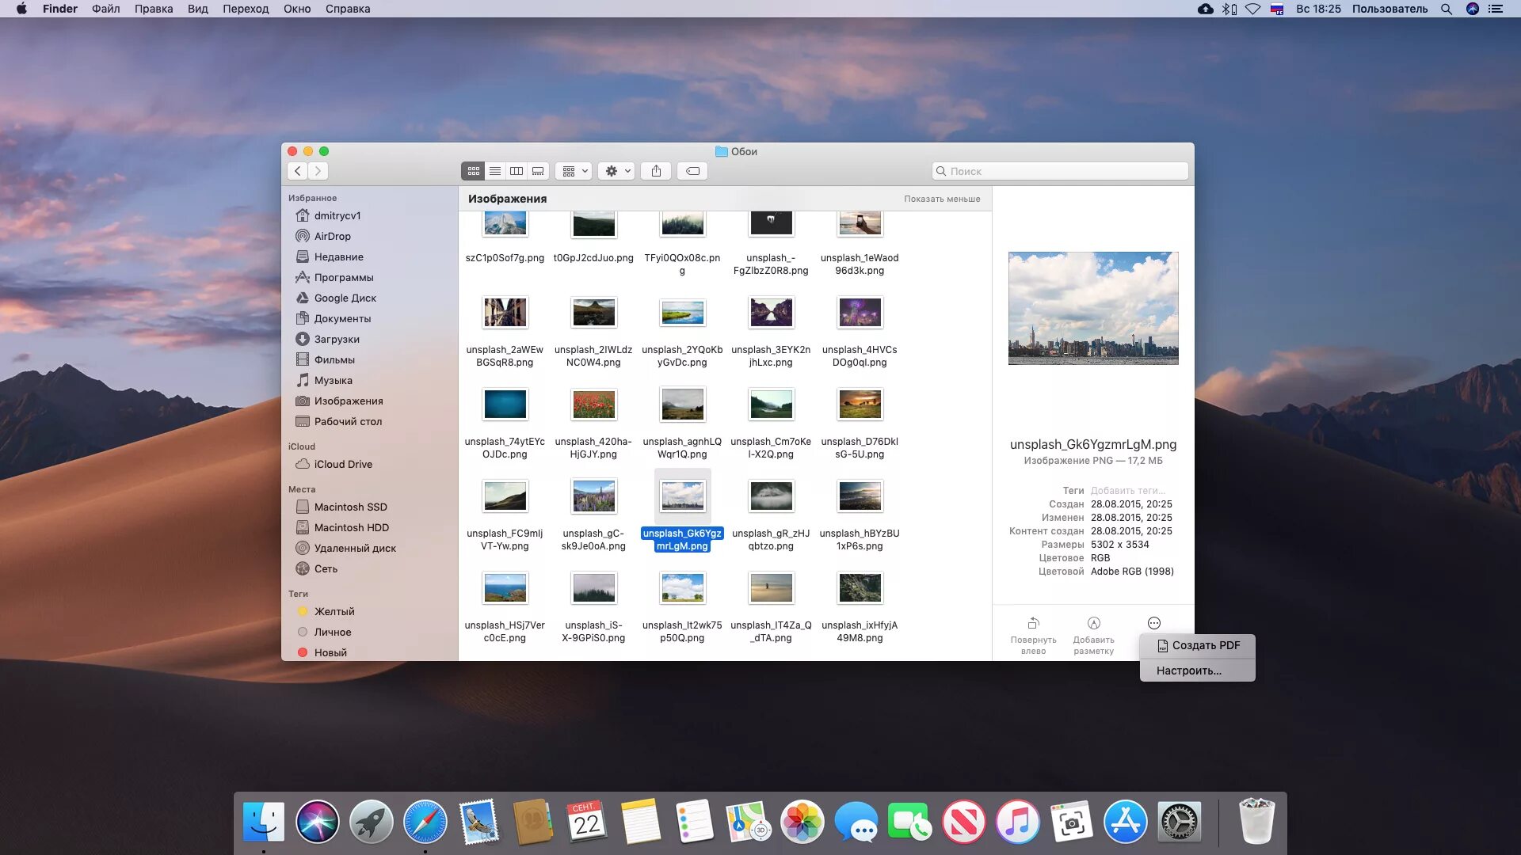Viewport: 1521px width, 855px height.
Task: Click the Поиск search field
Action: [1060, 171]
